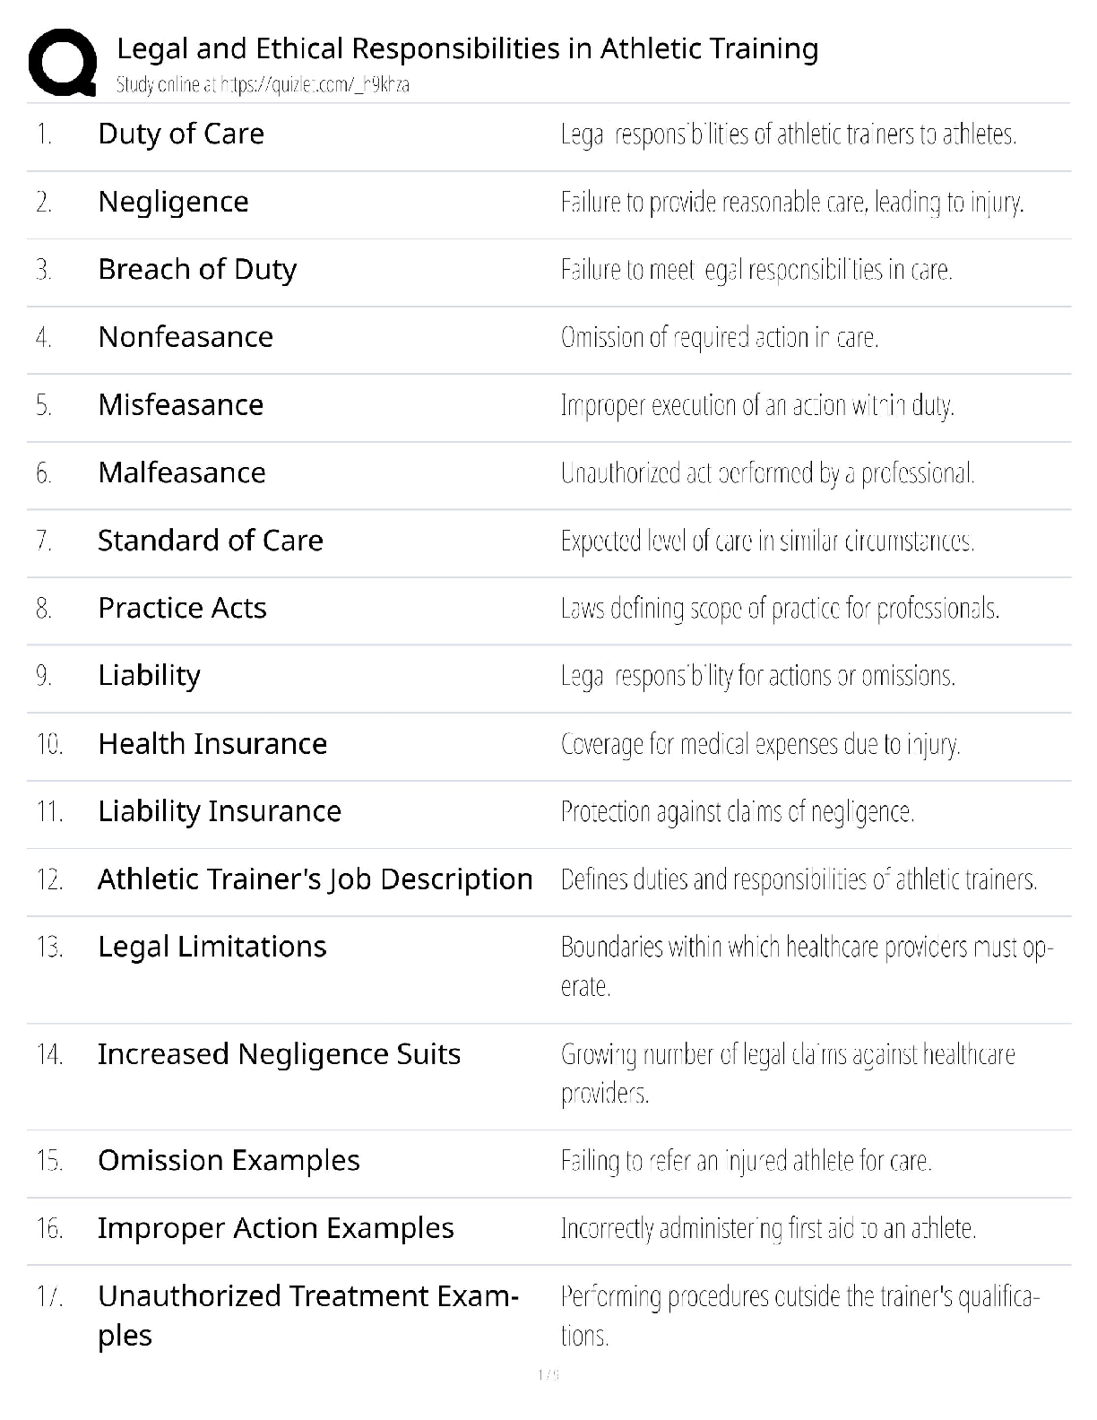Viewport: 1097px width, 1420px height.
Task: Click the Improper Action Examples term
Action: (276, 1228)
